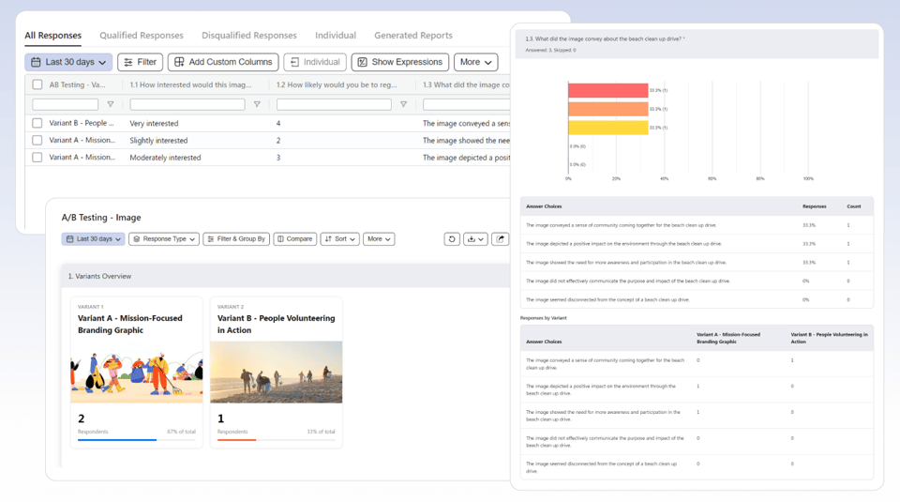Open the Sort dropdown
The width and height of the screenshot is (900, 502).
339,239
